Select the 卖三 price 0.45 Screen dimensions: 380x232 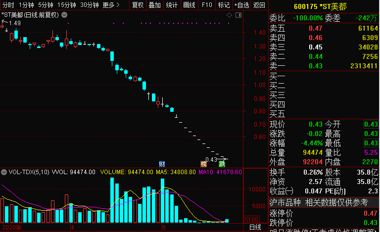click(x=316, y=47)
